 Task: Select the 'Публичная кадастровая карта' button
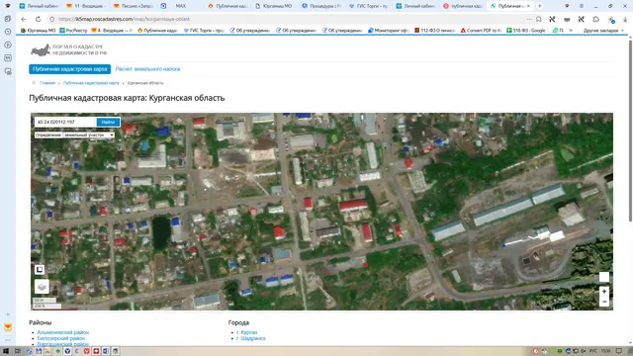click(69, 69)
